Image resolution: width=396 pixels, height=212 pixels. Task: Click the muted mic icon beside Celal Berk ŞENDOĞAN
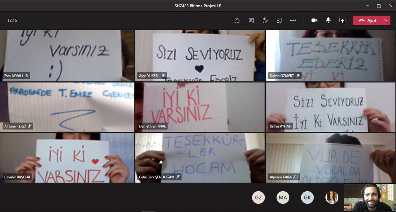[178, 177]
